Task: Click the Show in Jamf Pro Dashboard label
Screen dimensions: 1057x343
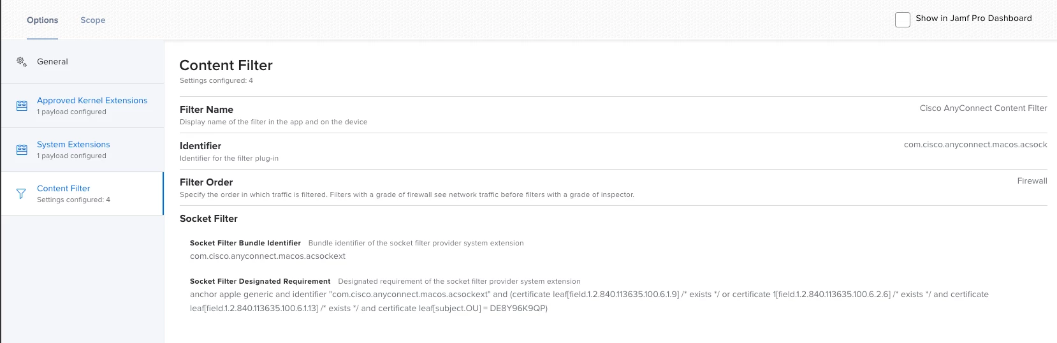Action: click(973, 18)
